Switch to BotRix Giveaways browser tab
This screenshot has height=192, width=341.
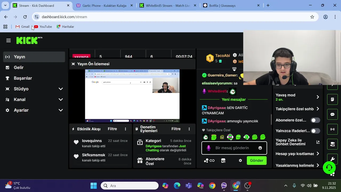231,5
